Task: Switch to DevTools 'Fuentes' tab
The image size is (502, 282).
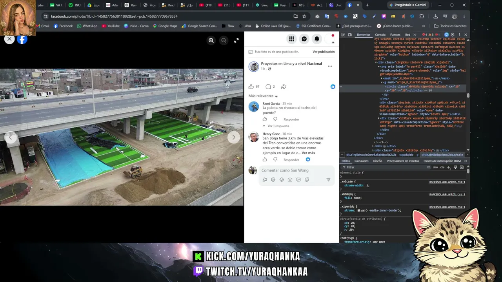Action: pyautogui.click(x=395, y=35)
